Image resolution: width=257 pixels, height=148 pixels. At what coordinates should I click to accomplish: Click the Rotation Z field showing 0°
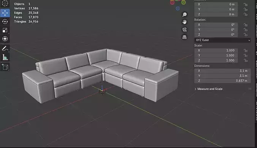tap(216, 35)
